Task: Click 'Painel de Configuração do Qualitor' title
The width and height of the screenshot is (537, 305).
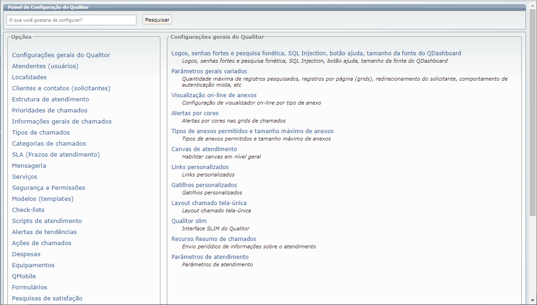Action: (x=48, y=7)
